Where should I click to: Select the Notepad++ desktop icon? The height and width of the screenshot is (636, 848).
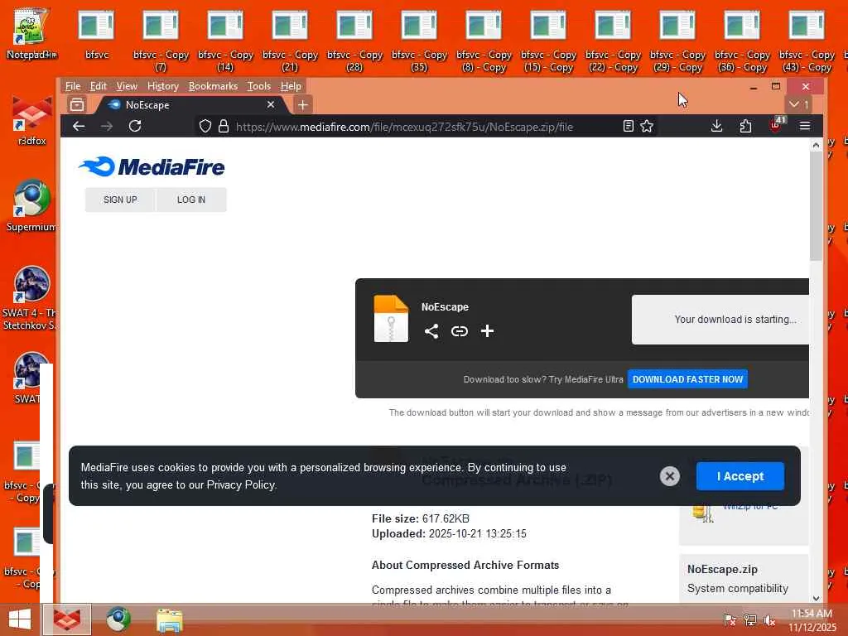tap(32, 33)
